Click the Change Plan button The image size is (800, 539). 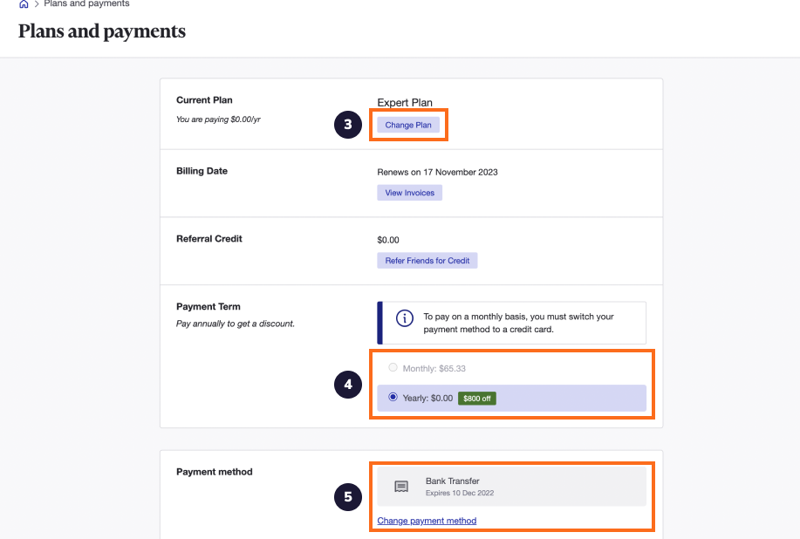pos(408,125)
